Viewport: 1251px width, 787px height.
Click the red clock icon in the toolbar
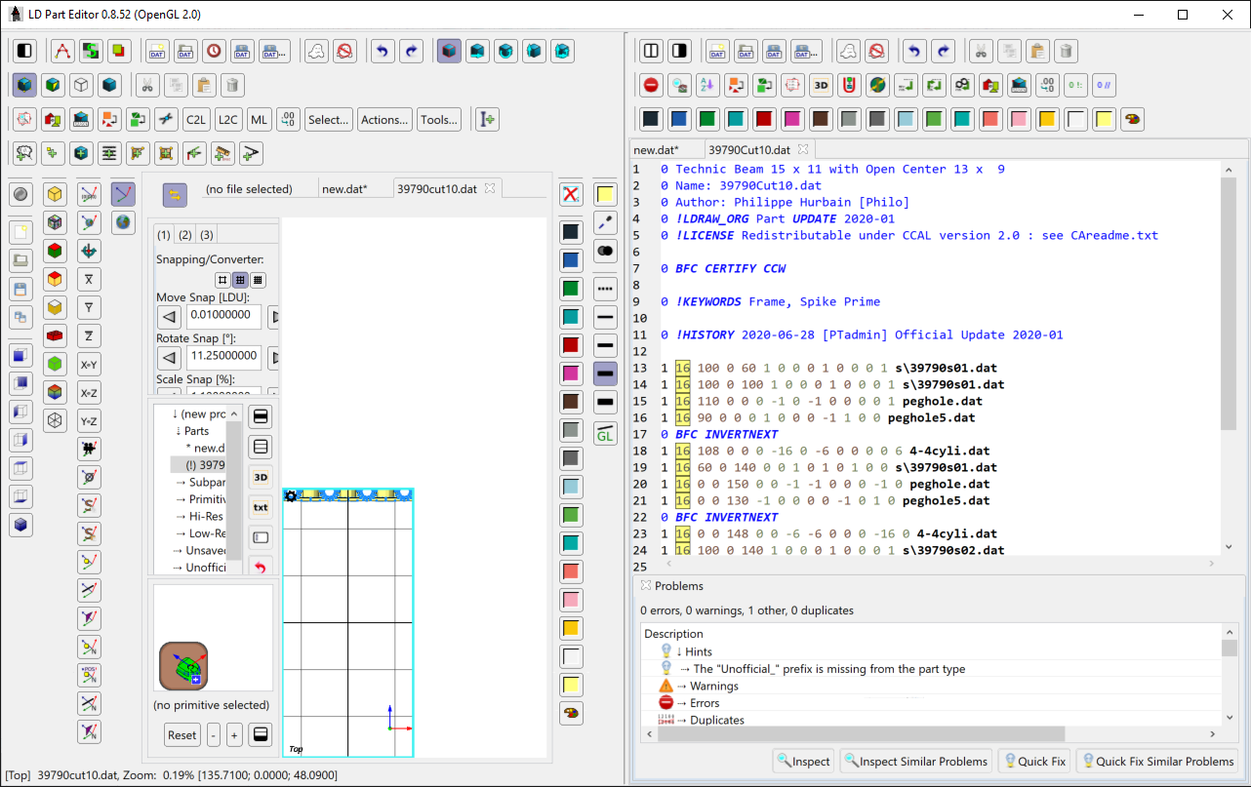214,51
